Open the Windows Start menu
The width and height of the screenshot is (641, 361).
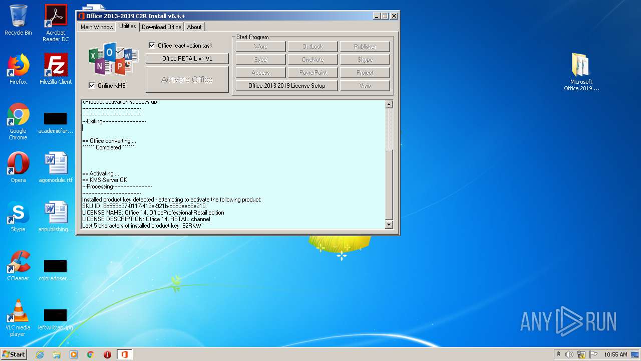tap(14, 354)
